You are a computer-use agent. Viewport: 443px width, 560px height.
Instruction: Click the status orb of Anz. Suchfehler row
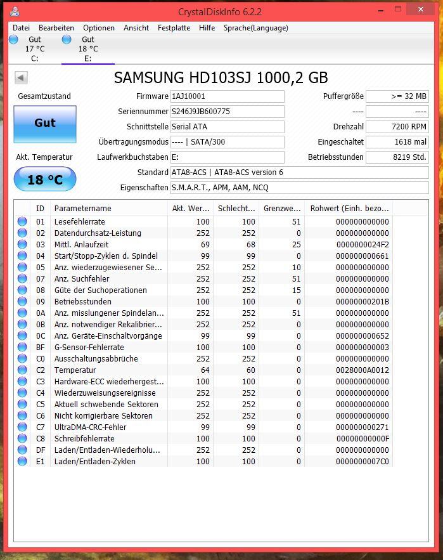click(x=22, y=278)
